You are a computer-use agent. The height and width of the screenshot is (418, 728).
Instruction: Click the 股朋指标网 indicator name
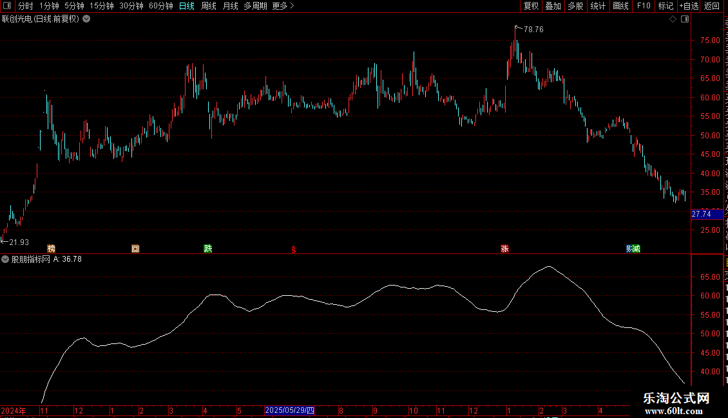point(31,260)
